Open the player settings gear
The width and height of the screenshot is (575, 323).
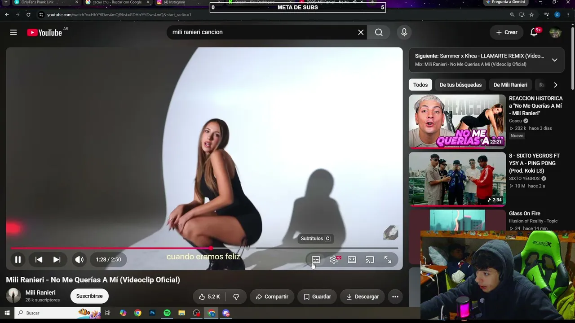[x=334, y=260]
